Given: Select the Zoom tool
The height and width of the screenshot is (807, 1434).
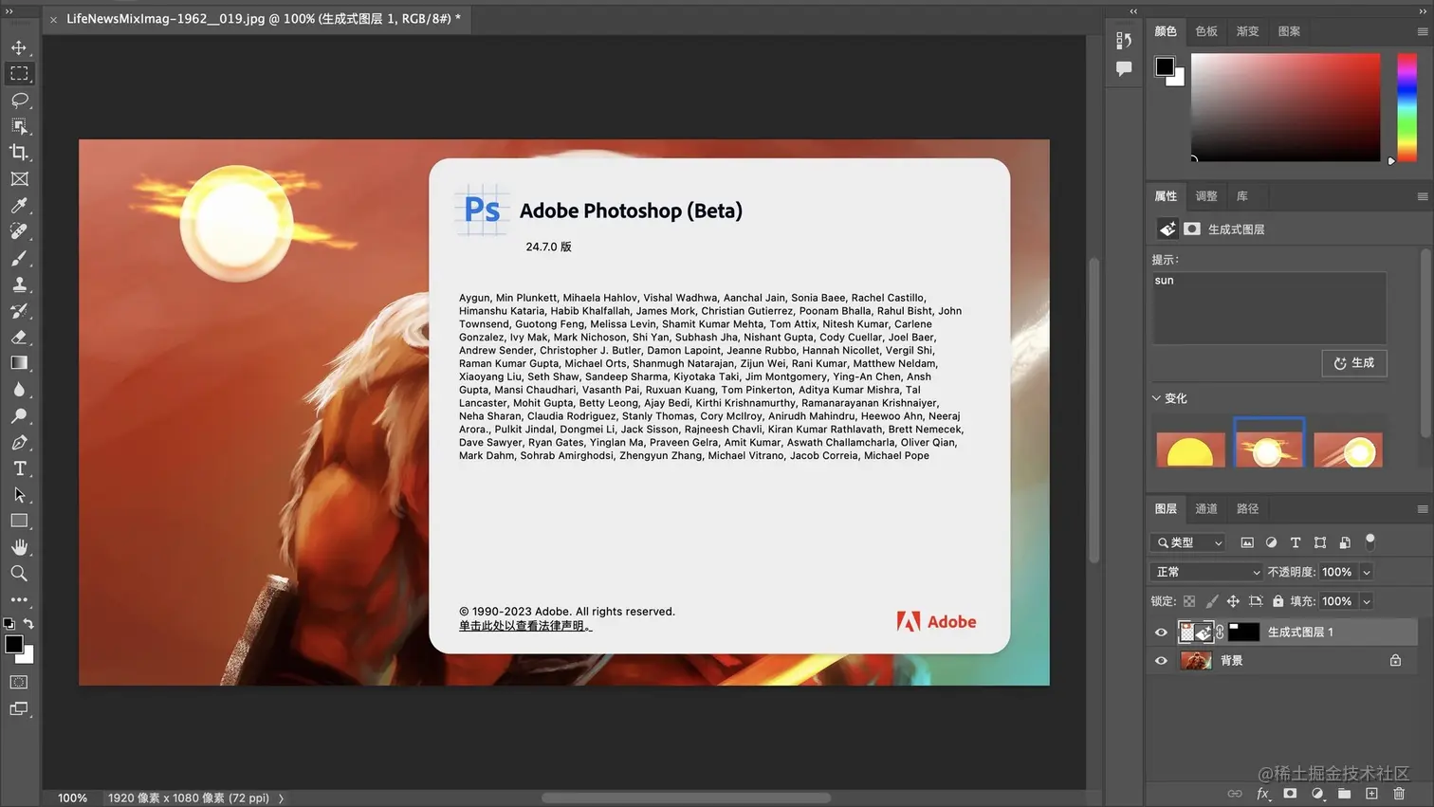Looking at the screenshot, I should [19, 574].
